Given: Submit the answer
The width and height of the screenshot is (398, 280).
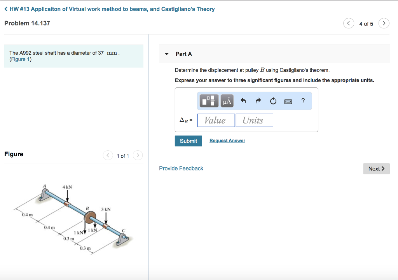Looking at the screenshot, I should [189, 141].
